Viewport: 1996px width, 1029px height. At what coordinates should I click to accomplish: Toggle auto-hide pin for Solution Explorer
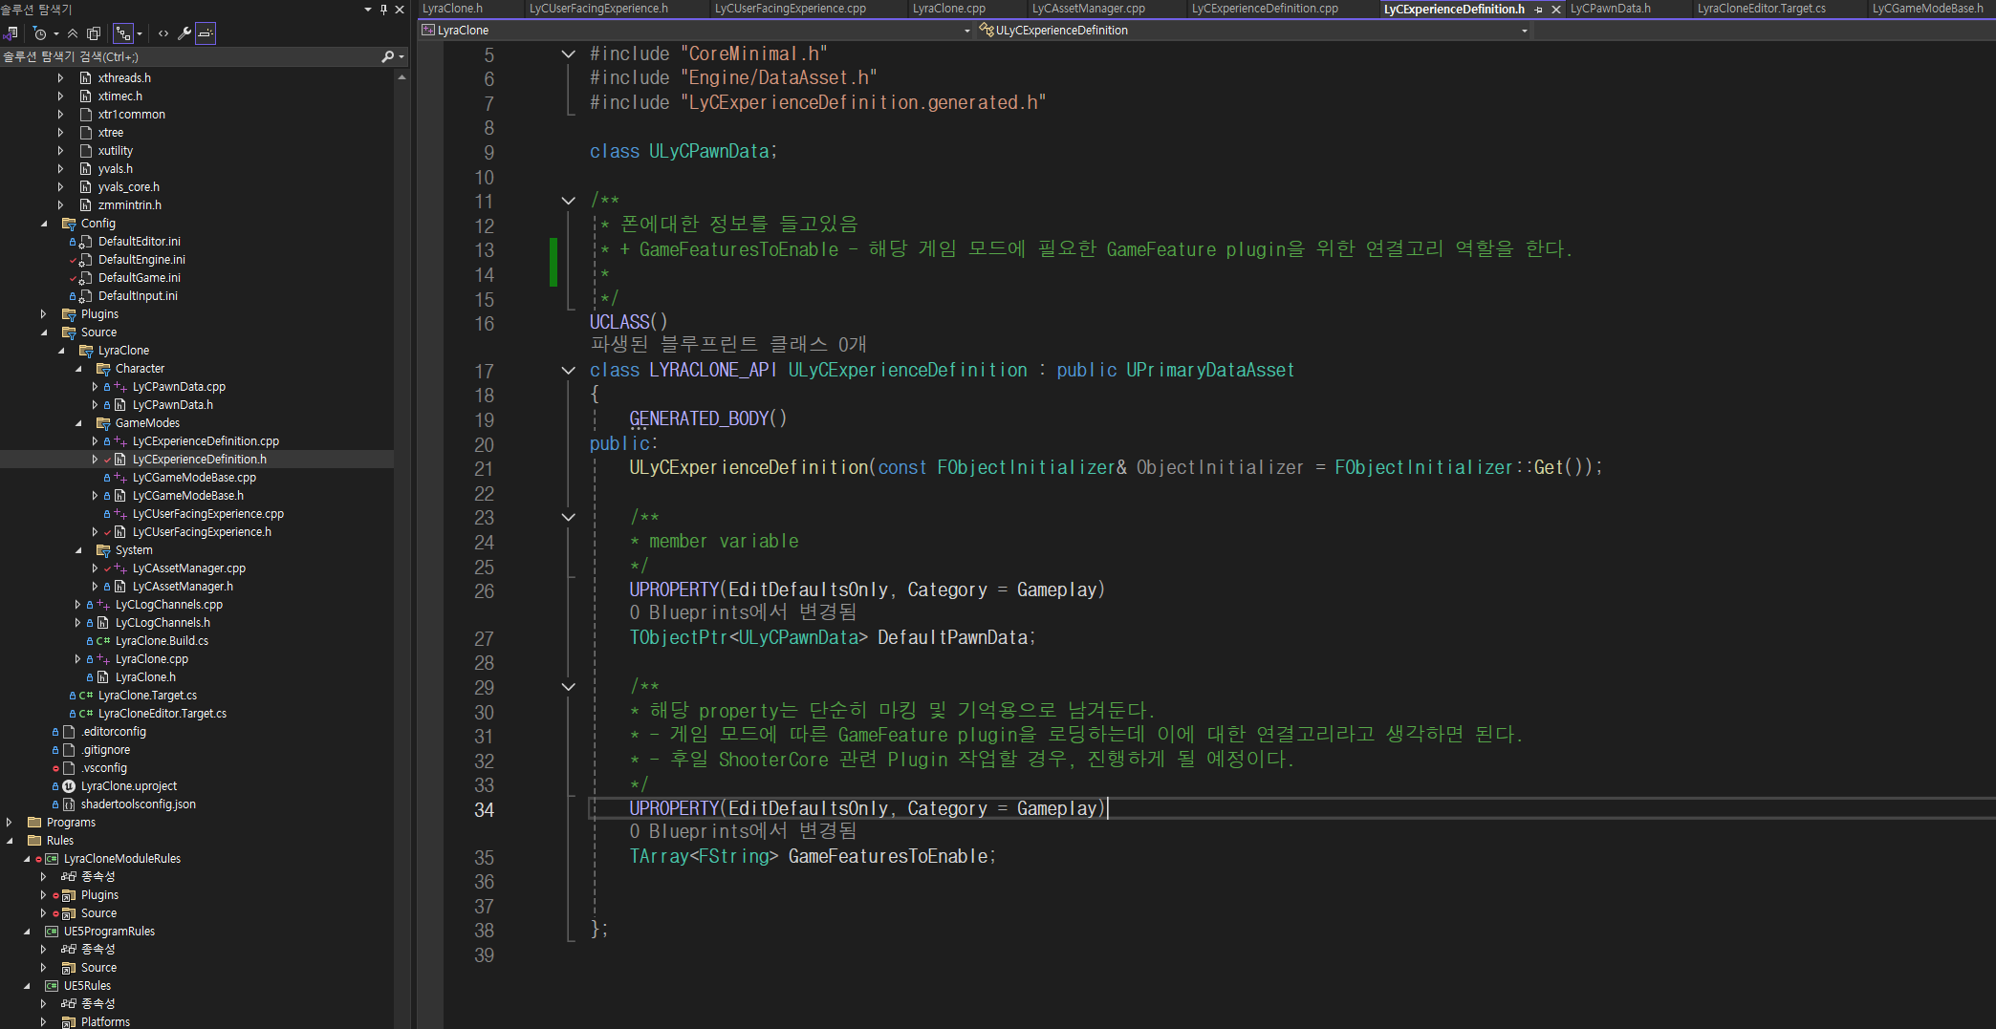click(x=384, y=9)
